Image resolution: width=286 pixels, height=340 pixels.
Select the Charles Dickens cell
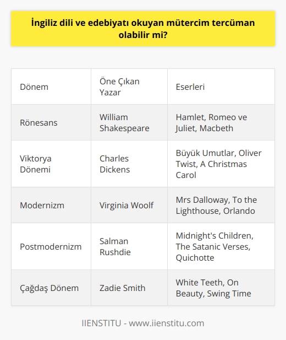click(129, 164)
